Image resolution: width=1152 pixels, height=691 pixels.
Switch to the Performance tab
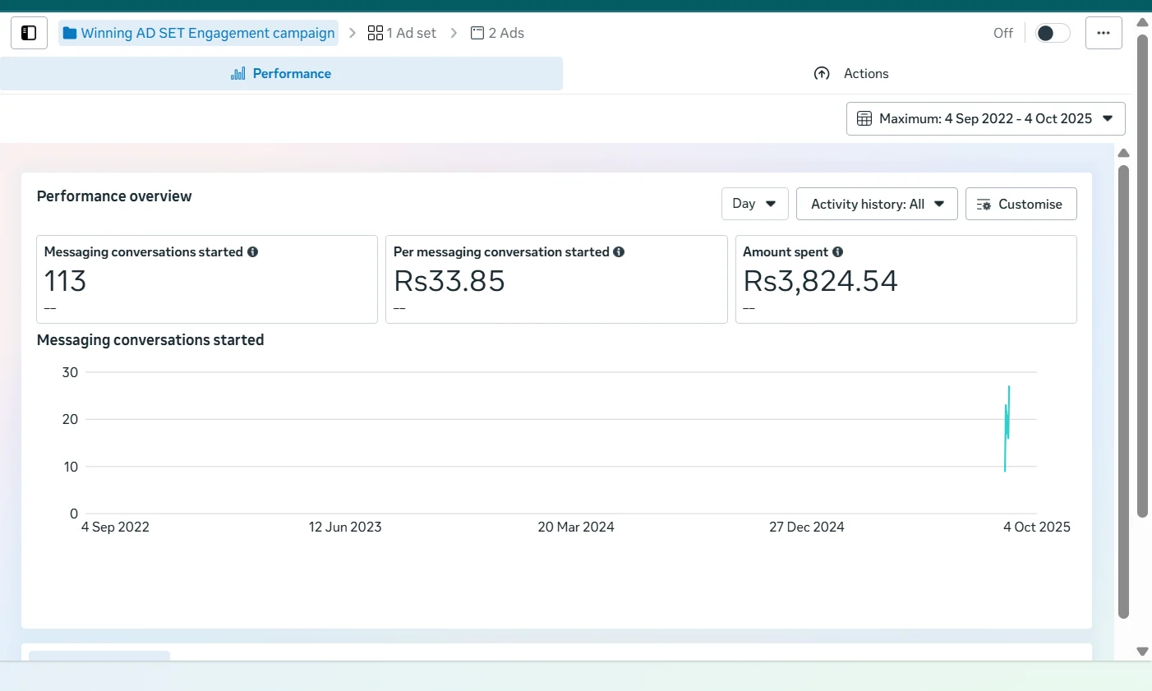(281, 74)
